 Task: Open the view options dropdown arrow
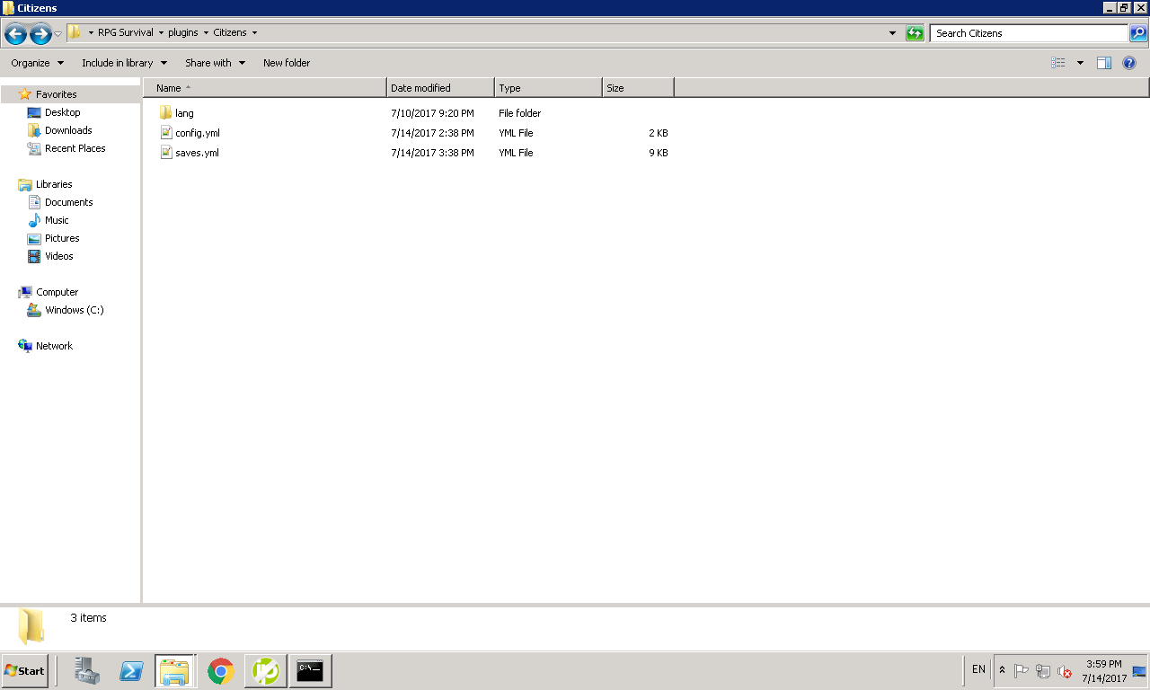(1080, 63)
